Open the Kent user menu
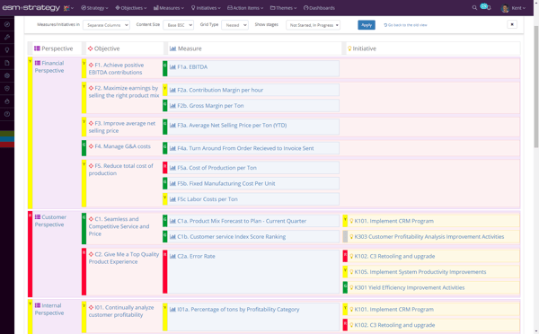This screenshot has height=334, width=539. pos(513,8)
